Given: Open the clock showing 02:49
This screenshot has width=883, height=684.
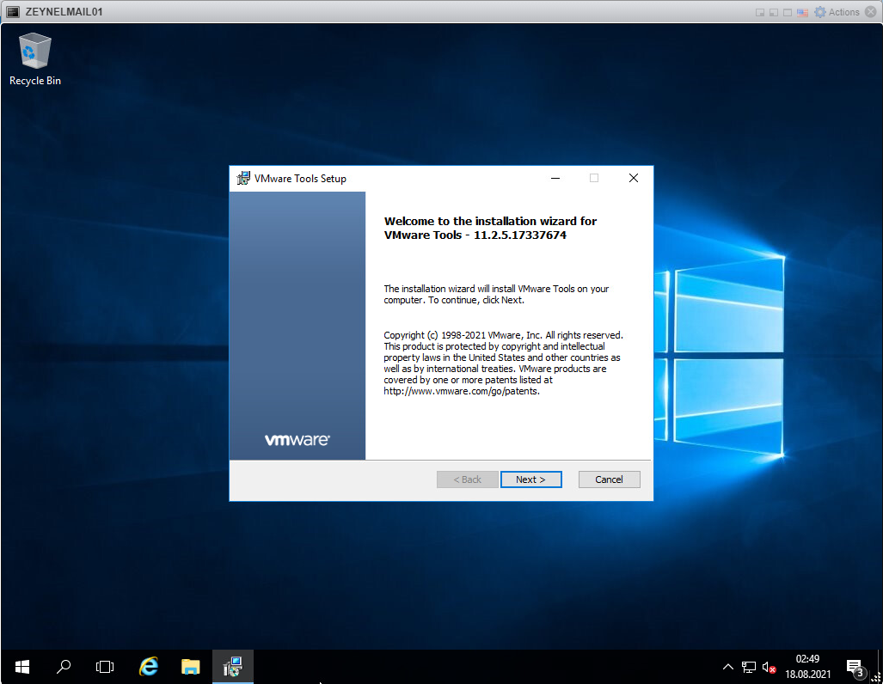Looking at the screenshot, I should click(x=807, y=659).
